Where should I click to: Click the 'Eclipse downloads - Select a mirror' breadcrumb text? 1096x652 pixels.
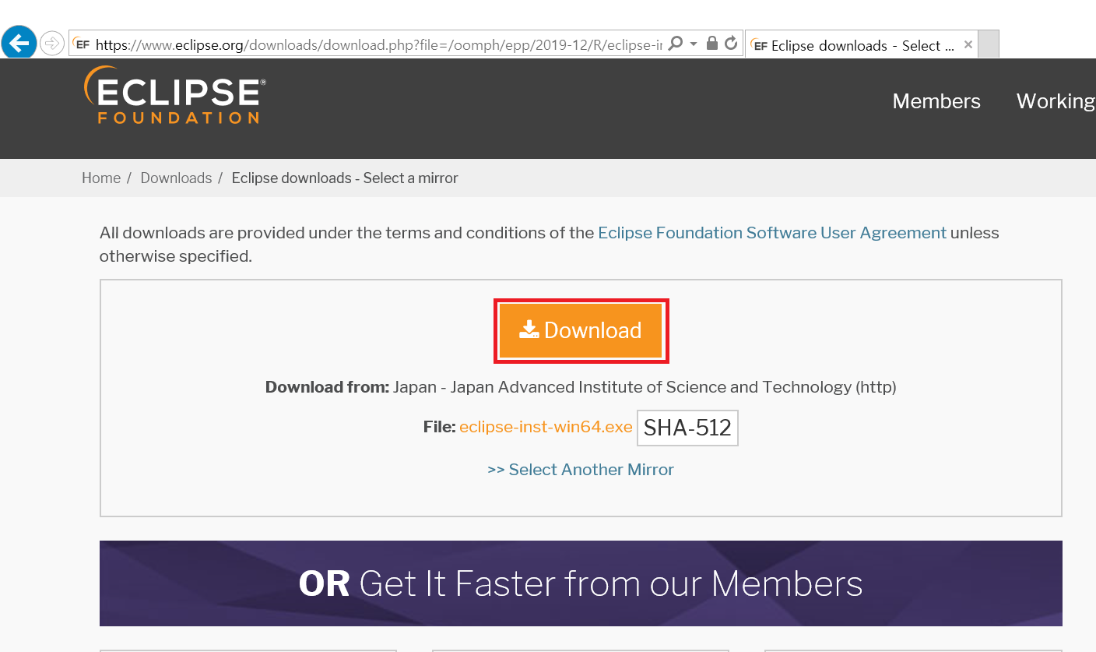point(345,178)
